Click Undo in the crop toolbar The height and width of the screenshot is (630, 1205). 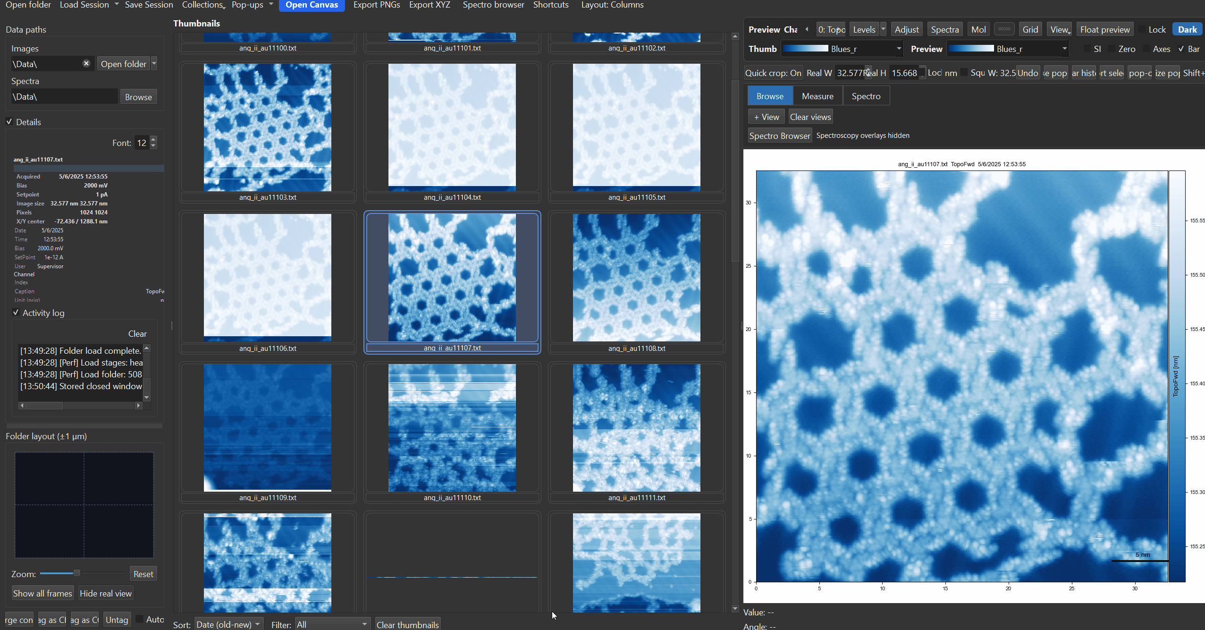click(1028, 72)
